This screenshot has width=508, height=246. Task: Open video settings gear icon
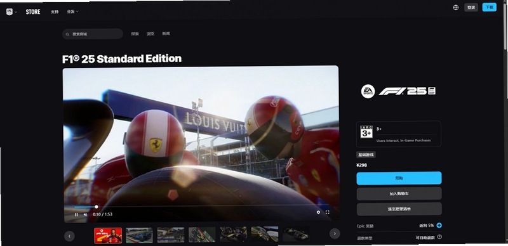tap(318, 212)
